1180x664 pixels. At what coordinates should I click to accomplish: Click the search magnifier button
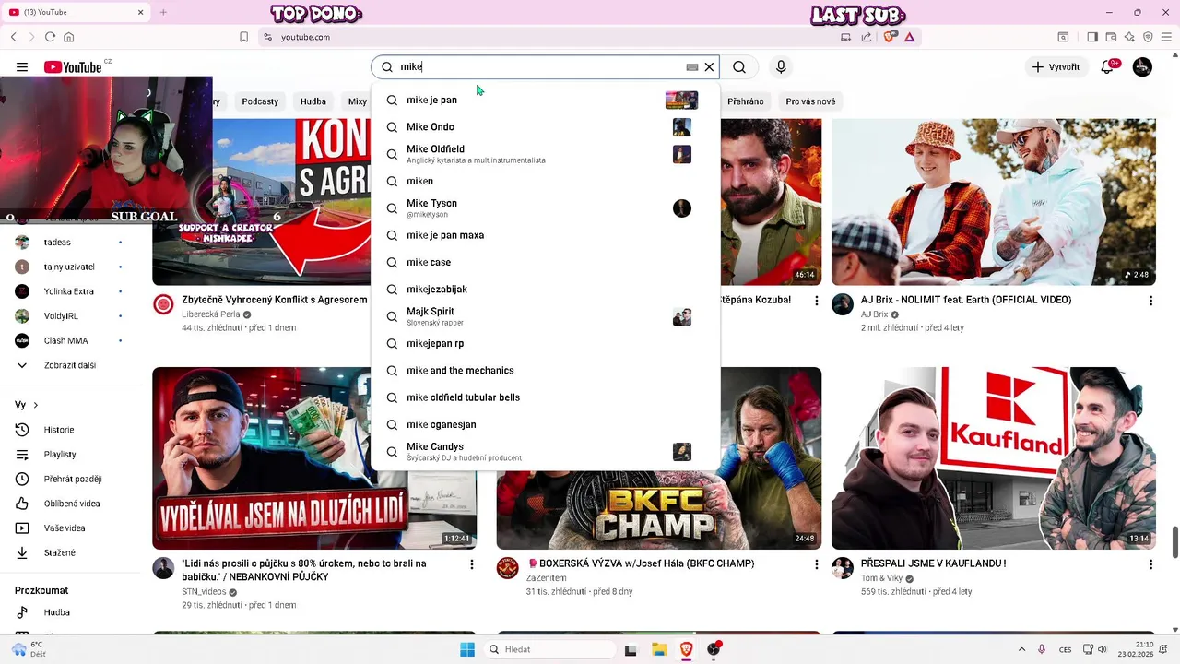coord(739,67)
